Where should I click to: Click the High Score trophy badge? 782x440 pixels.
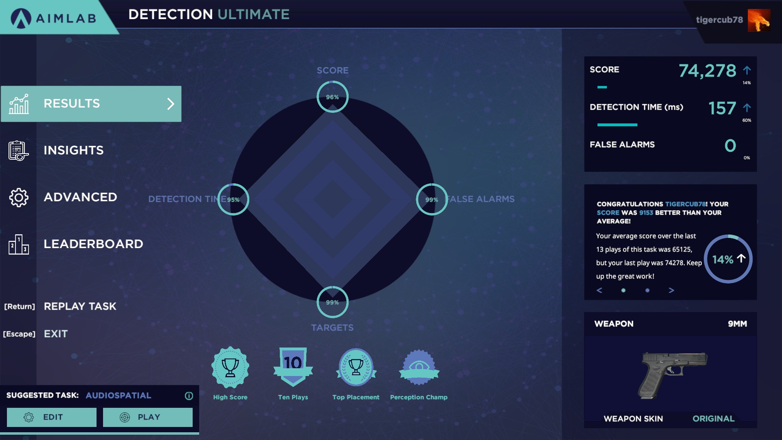pos(230,367)
